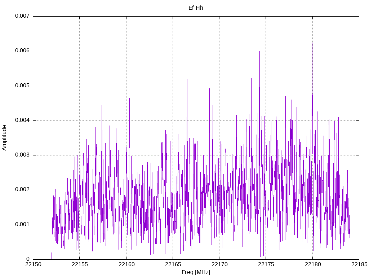Click the x-axis tick label 22165
This screenshot has width=369, height=277.
(x=173, y=264)
